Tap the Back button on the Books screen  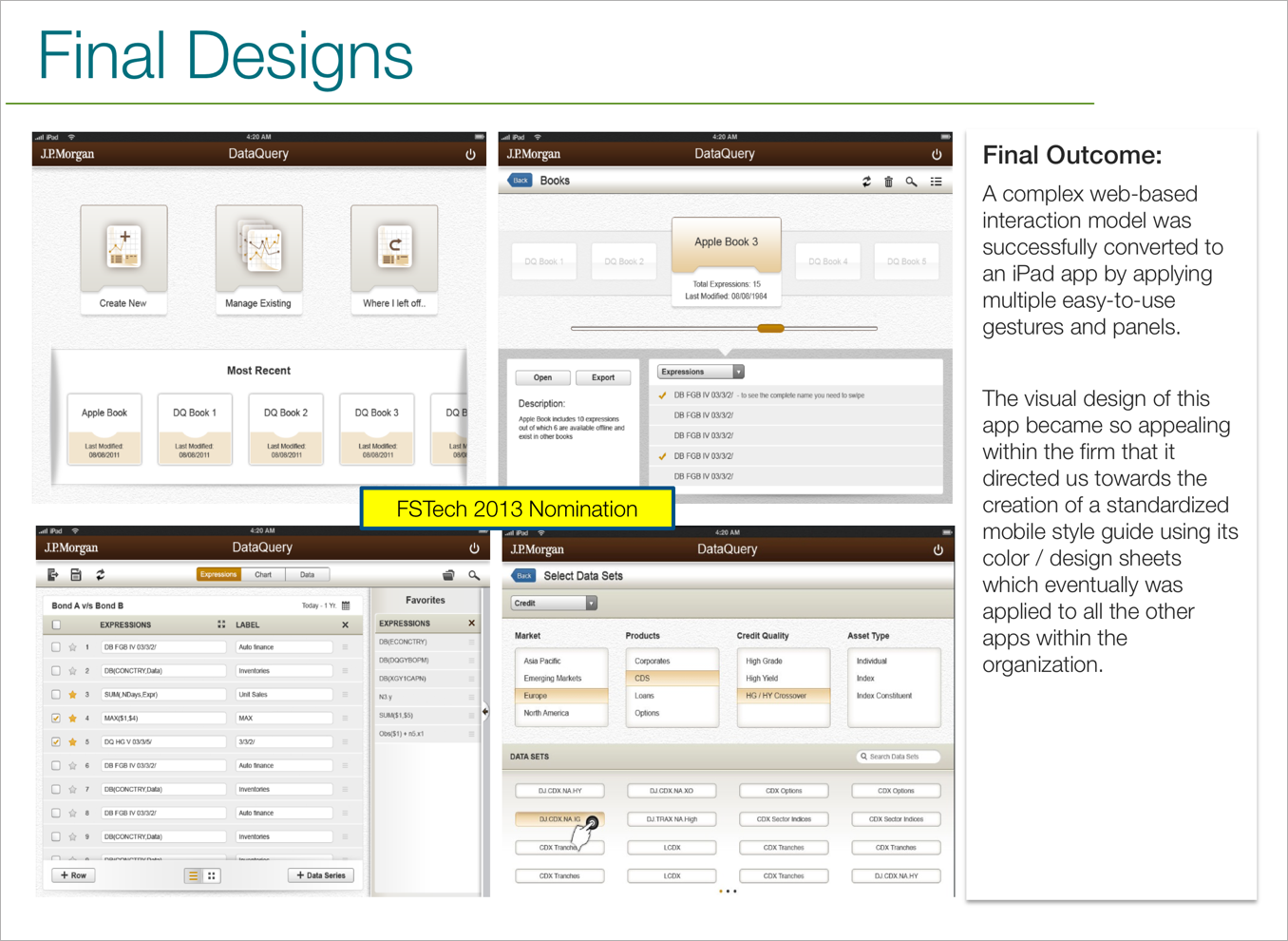[x=520, y=181]
